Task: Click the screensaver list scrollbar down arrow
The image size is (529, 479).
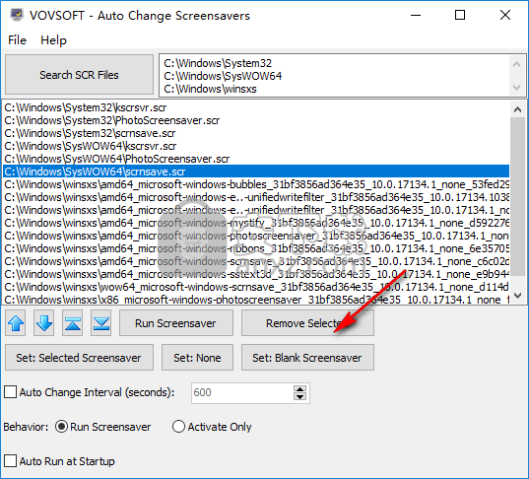Action: [517, 296]
